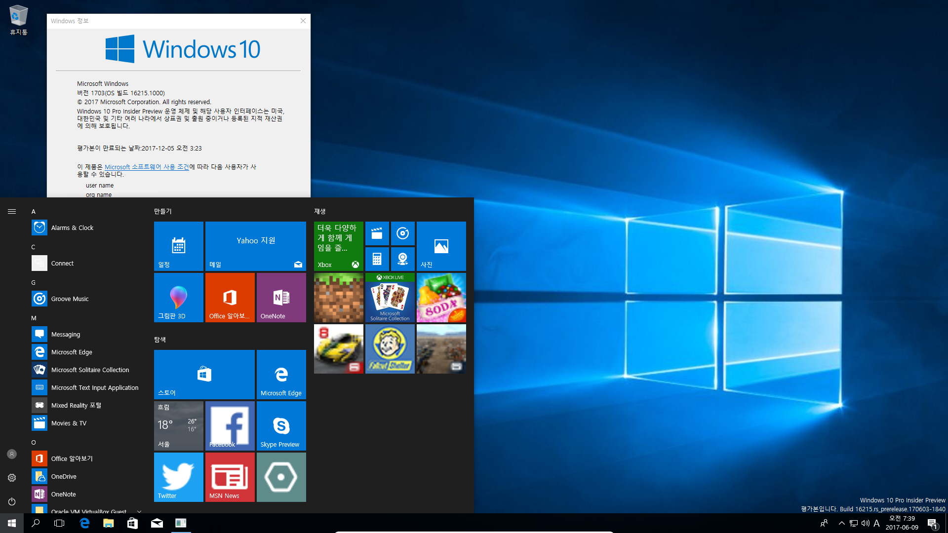Open Microsoft Text Input Application

(x=85, y=387)
